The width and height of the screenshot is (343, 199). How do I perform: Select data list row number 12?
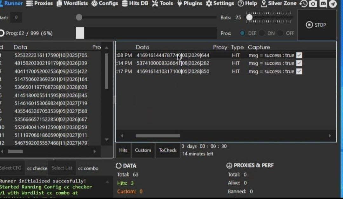(x=50, y=143)
